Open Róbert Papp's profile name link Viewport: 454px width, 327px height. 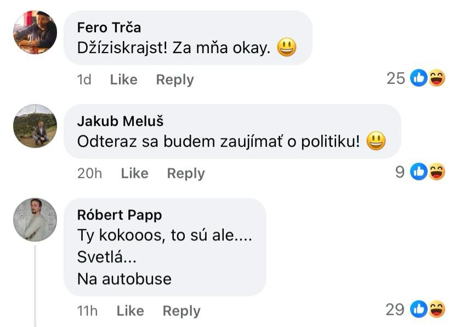(x=120, y=215)
